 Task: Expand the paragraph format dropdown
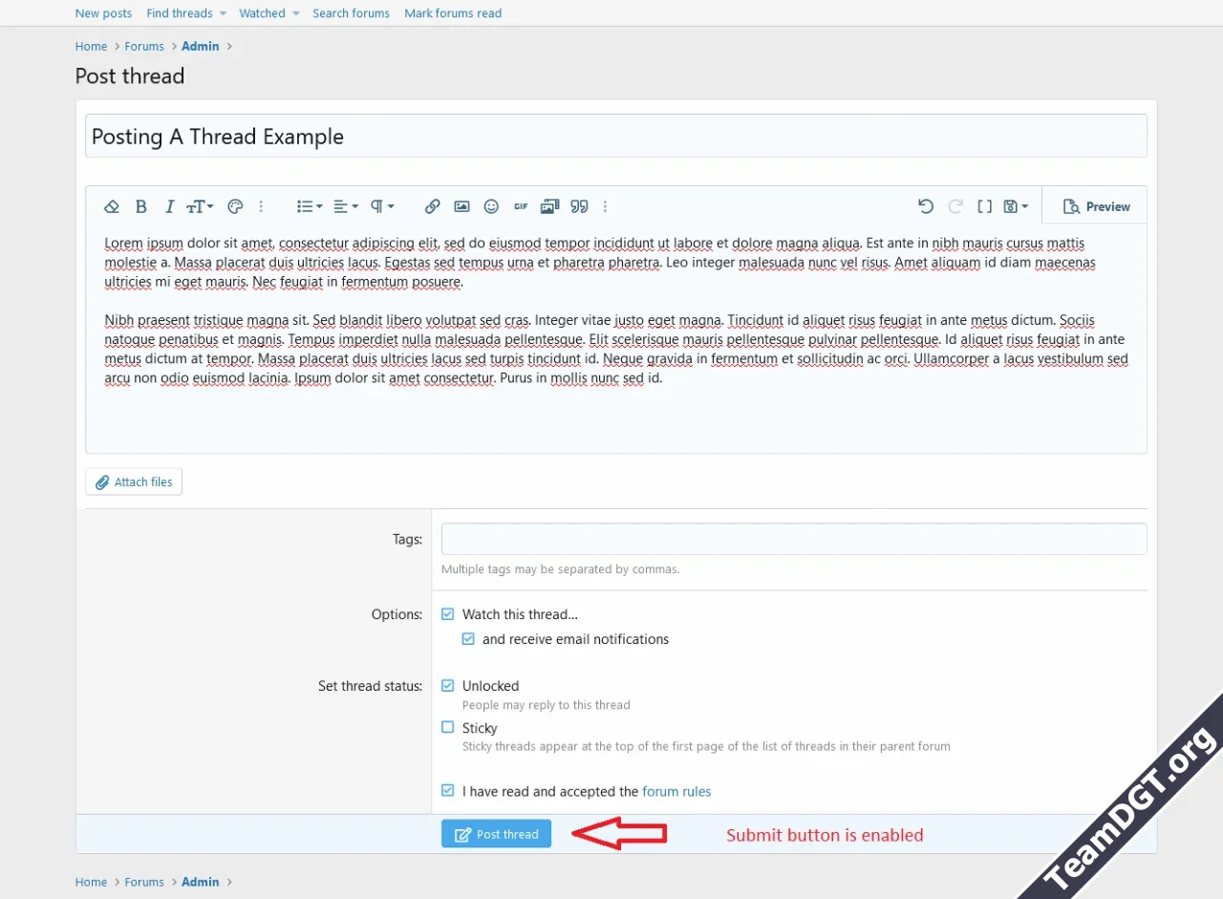click(x=379, y=206)
